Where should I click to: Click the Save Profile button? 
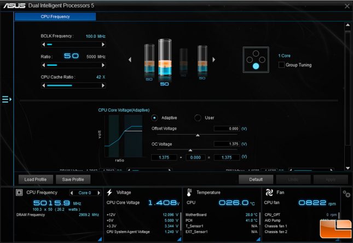click(73, 180)
